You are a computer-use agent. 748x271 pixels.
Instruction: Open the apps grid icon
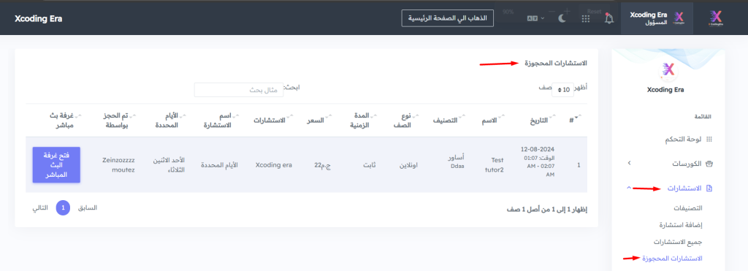586,18
